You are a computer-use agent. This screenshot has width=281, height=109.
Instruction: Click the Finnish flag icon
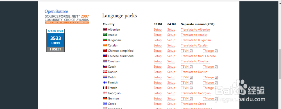point(105,82)
